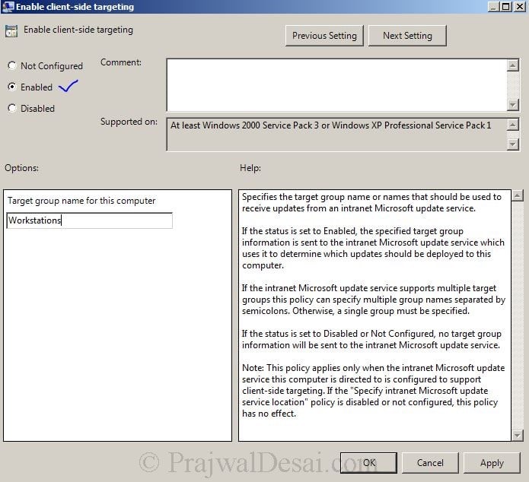This screenshot has height=482, width=529.
Task: Click the title bar window icon
Action: tap(8, 7)
